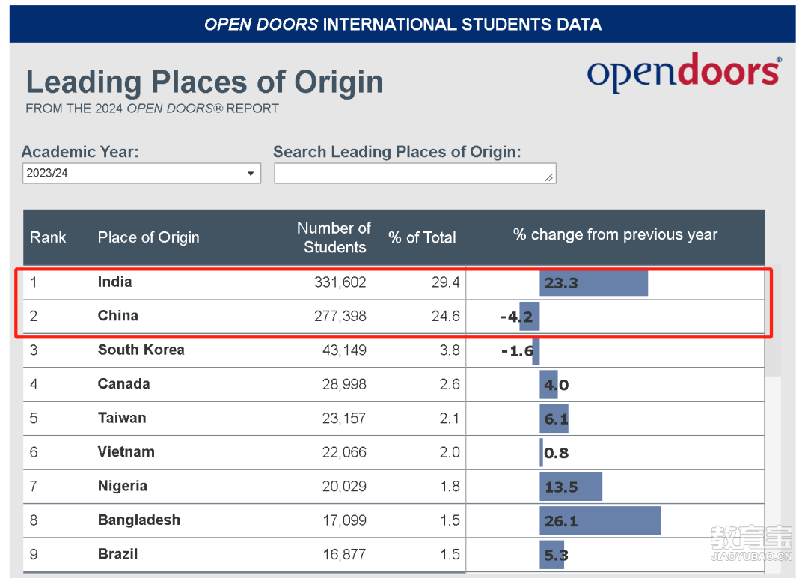
Task: Click Canada's student count 28,998
Action: pos(344,384)
